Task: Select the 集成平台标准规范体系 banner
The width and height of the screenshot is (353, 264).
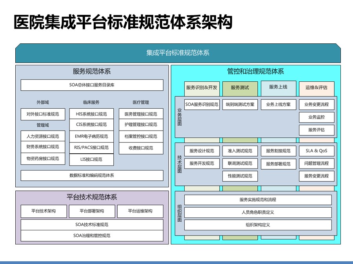Action: [178, 53]
